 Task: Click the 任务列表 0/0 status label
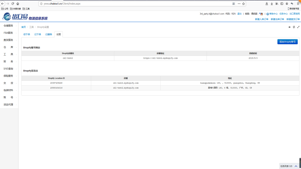pyautogui.click(x=286, y=166)
